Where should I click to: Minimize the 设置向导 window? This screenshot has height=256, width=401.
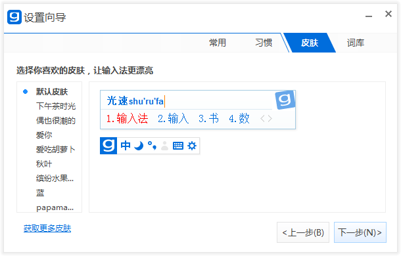(x=369, y=16)
